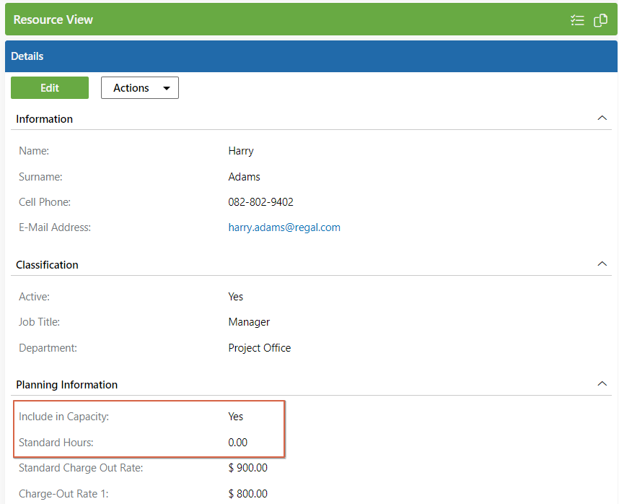Open the harry.adams@regal.com email link

284,227
